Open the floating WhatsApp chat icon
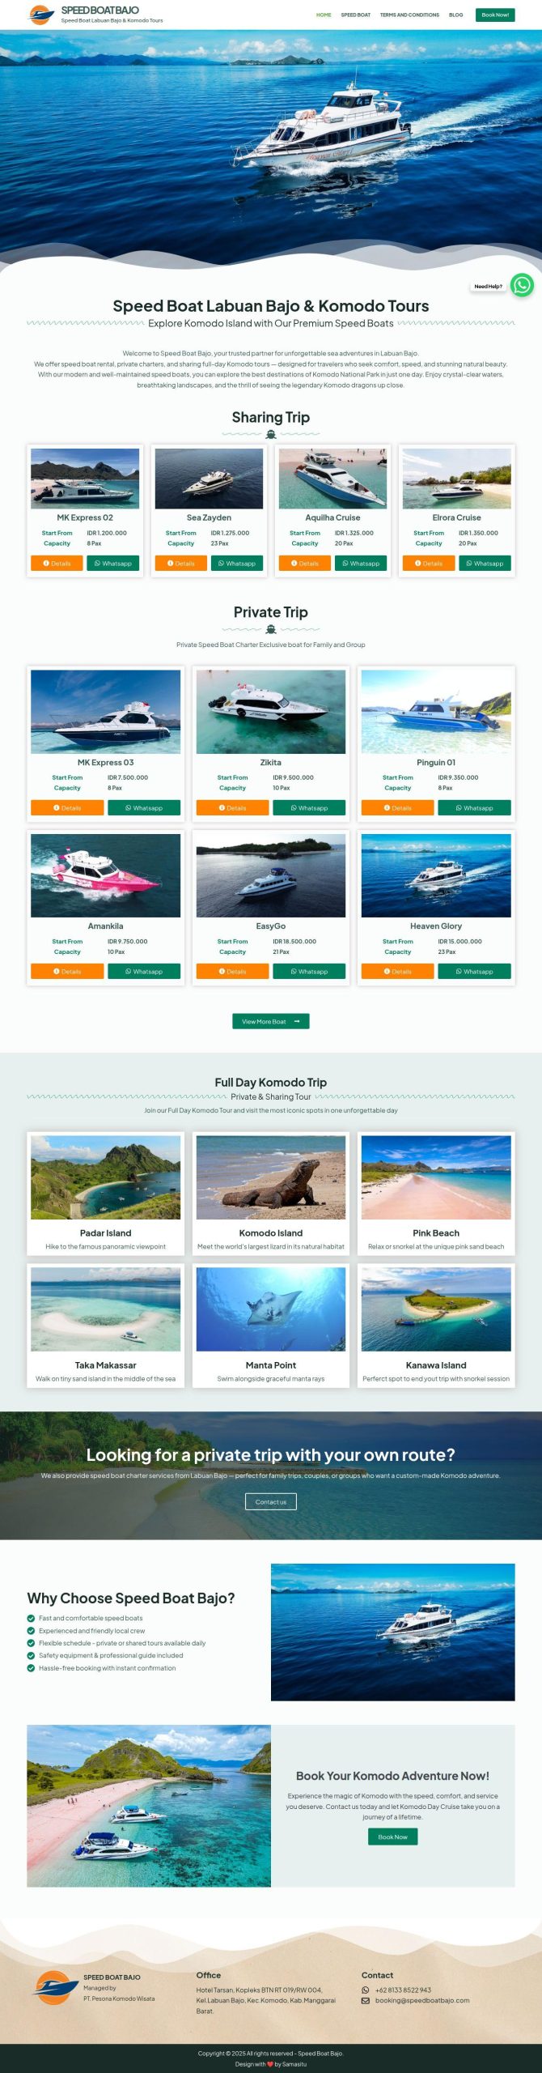Image resolution: width=542 pixels, height=2073 pixels. pyautogui.click(x=522, y=285)
